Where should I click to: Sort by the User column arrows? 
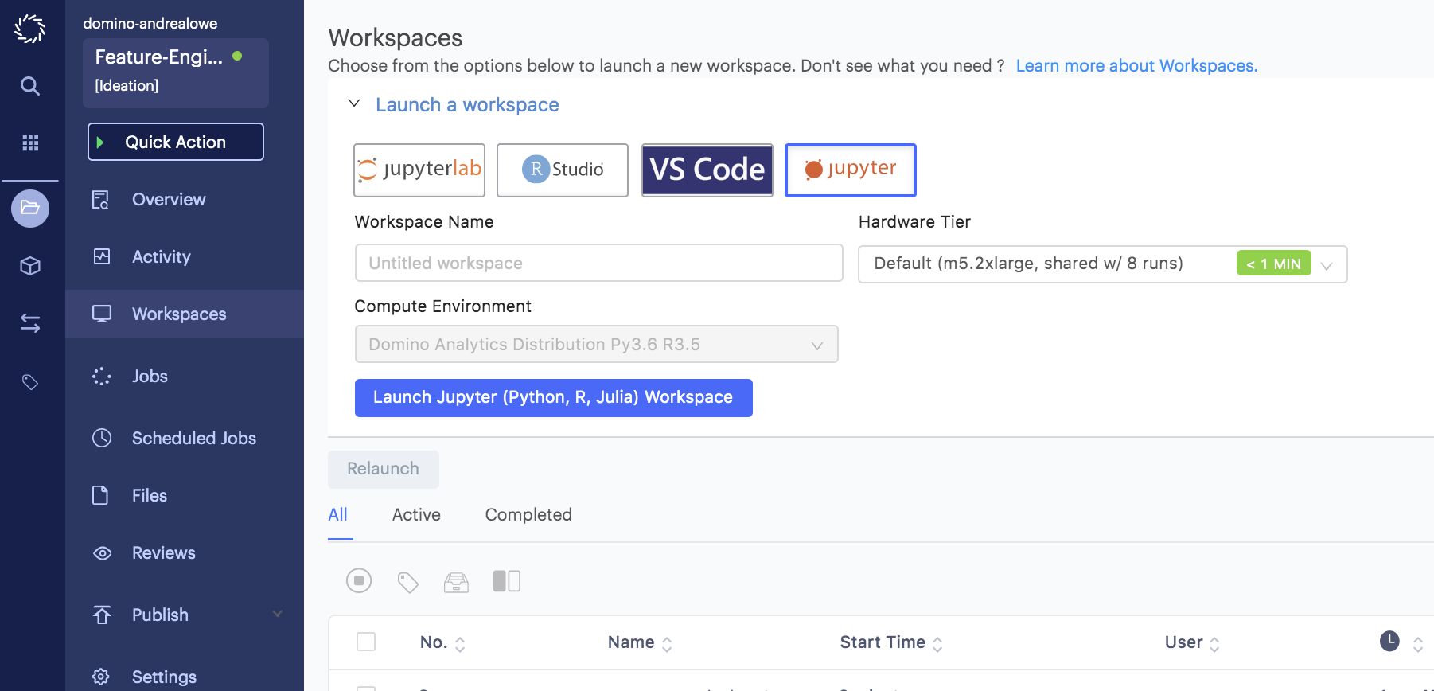[x=1214, y=644]
